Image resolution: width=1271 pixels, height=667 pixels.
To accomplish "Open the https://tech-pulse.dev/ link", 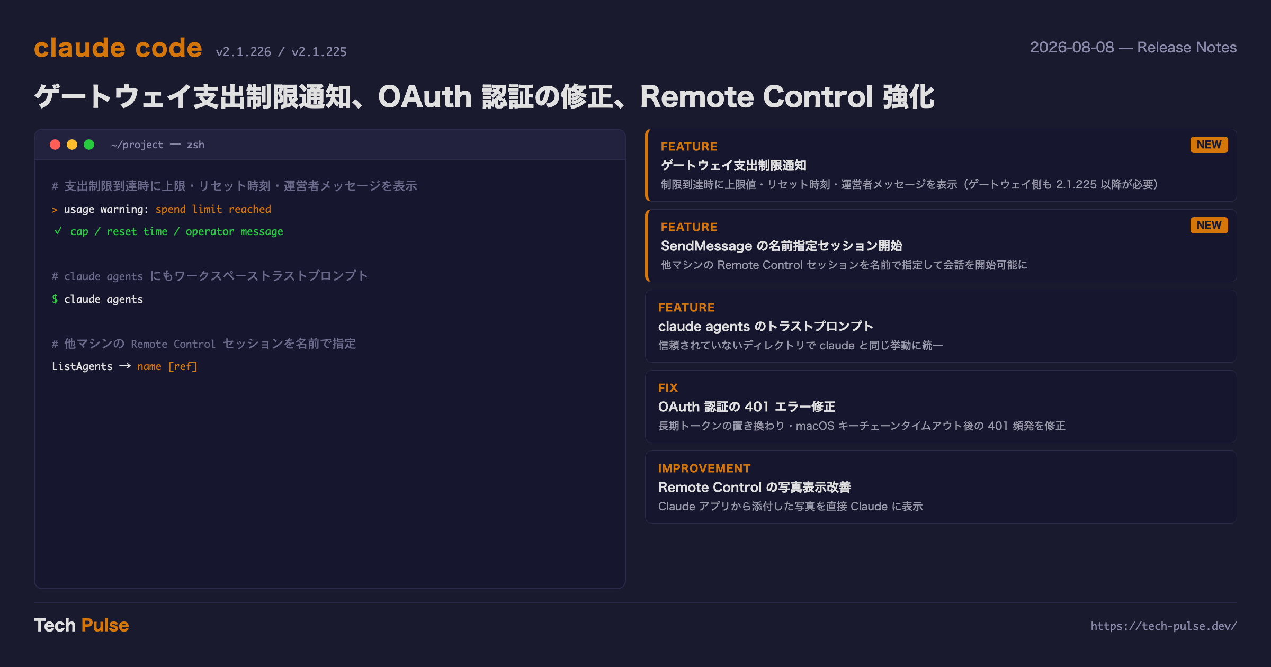I will pos(1163,626).
